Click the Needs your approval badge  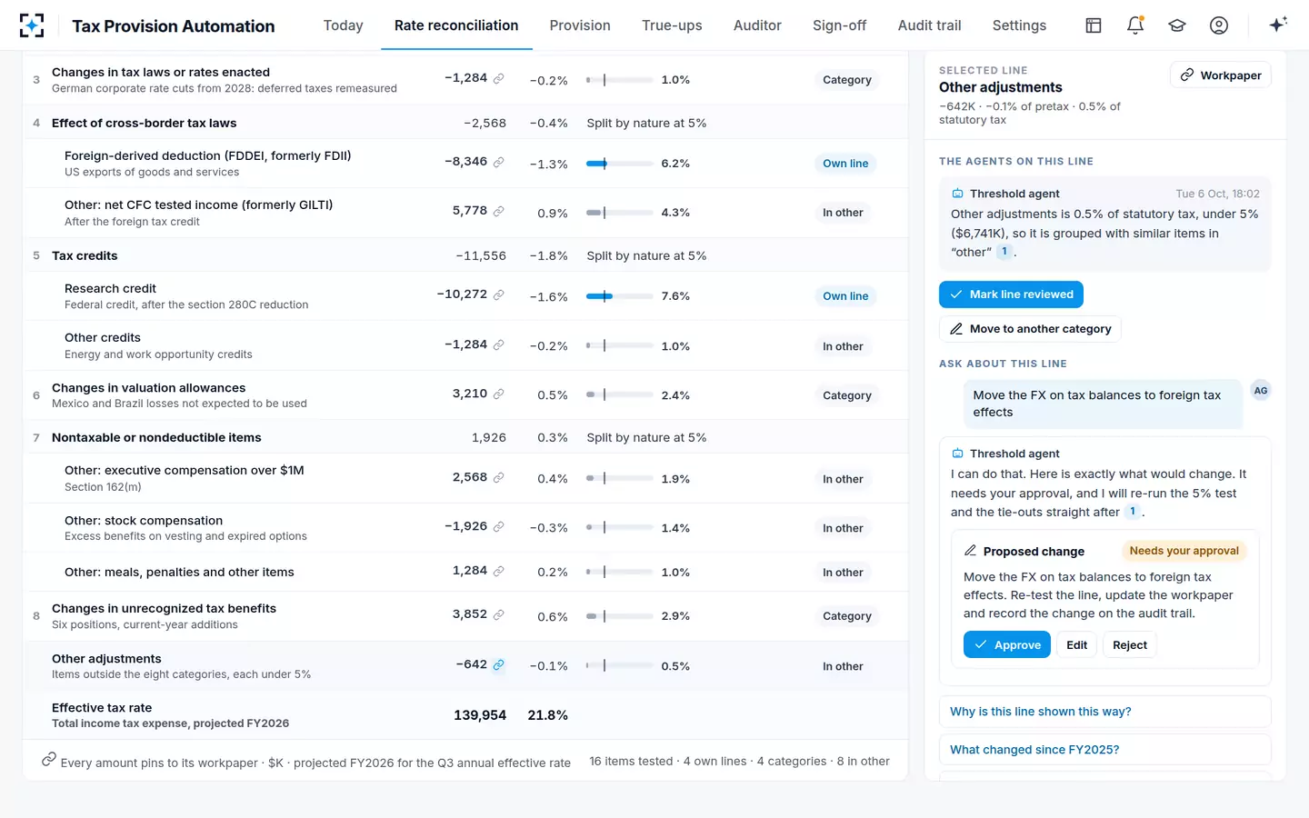pos(1184,551)
